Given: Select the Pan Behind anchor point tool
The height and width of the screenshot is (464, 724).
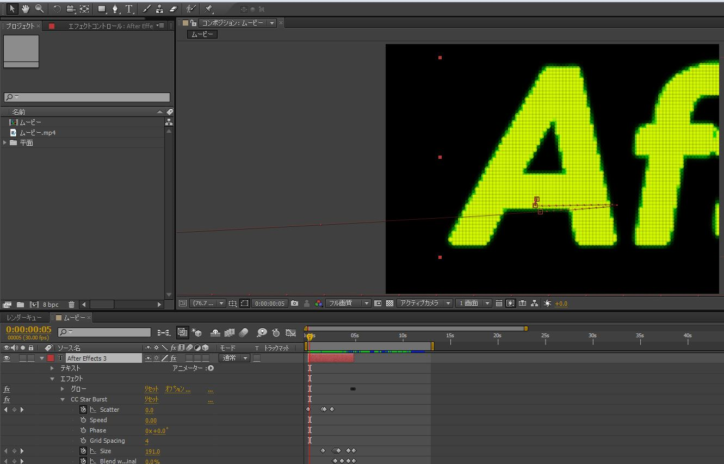Looking at the screenshot, I should click(84, 9).
